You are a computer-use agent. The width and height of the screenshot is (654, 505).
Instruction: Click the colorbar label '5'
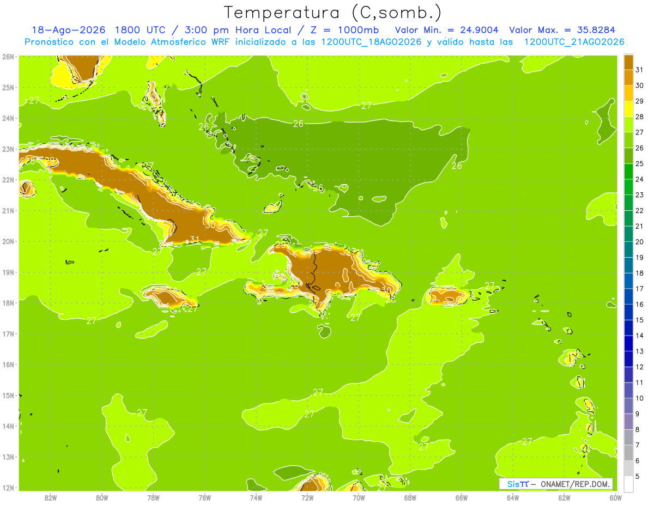[x=638, y=477]
